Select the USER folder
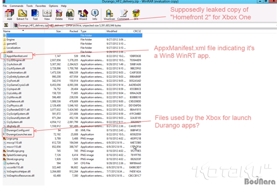277x186 pixels. coord(10,52)
